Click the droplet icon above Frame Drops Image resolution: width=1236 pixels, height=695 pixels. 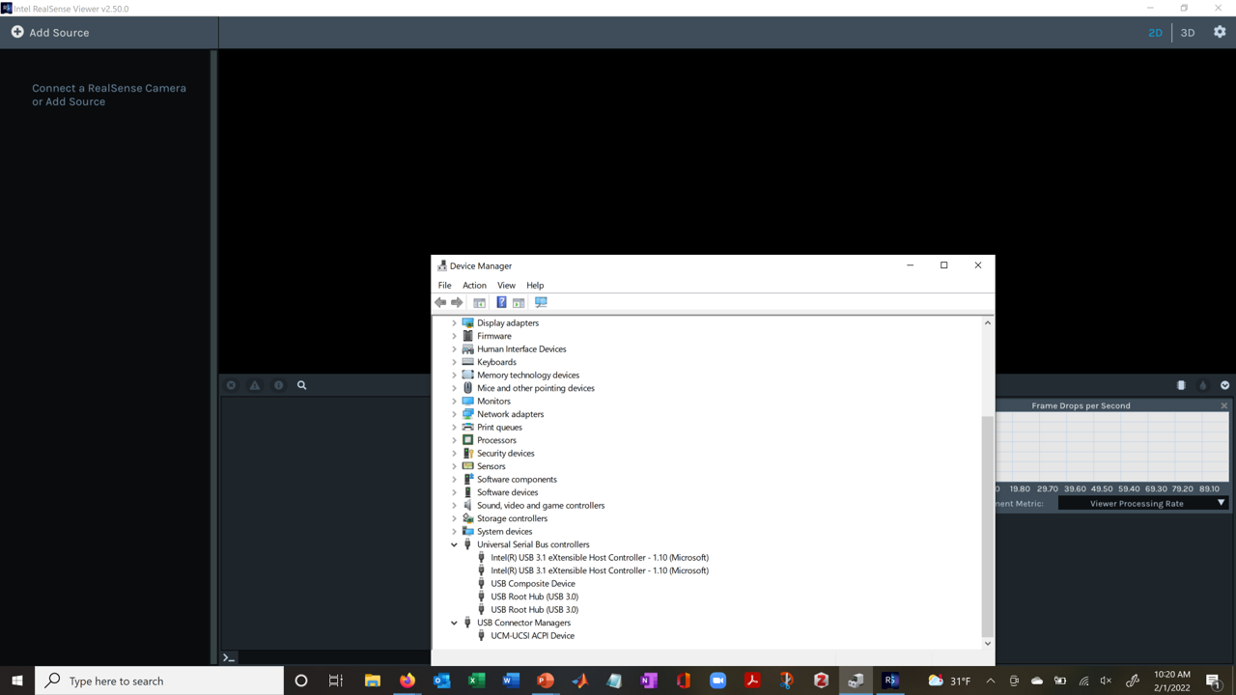[x=1203, y=385]
